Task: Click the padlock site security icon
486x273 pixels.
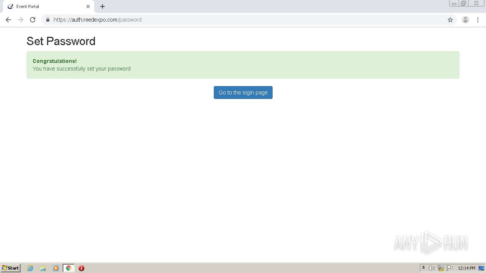Action: point(47,20)
